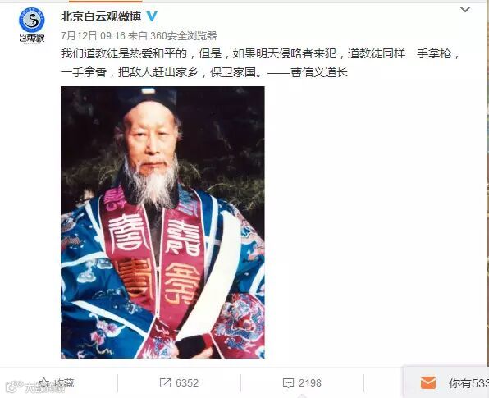
Task: Click the post text about 道教徒
Action: [x=260, y=63]
